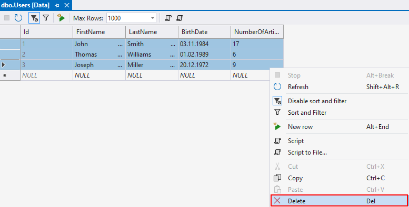Click the Id cell with value 3
Viewport: 409px width, 207px height.
(x=47, y=65)
